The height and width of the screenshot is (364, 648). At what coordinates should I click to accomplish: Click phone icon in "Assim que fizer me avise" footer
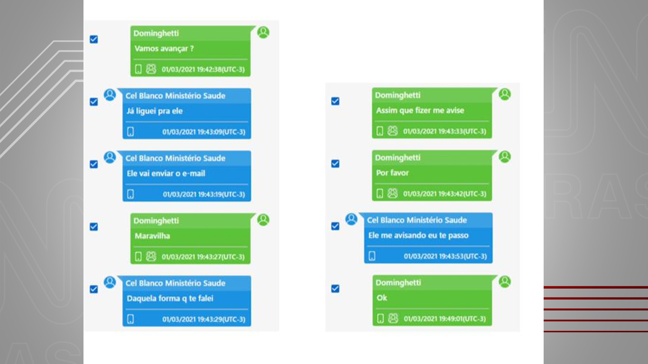pos(380,131)
